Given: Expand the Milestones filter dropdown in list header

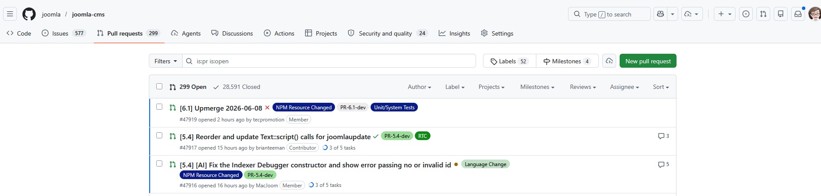Looking at the screenshot, I should [x=537, y=87].
